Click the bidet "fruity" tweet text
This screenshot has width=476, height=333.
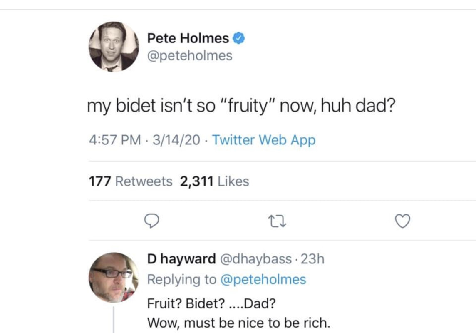point(241,107)
